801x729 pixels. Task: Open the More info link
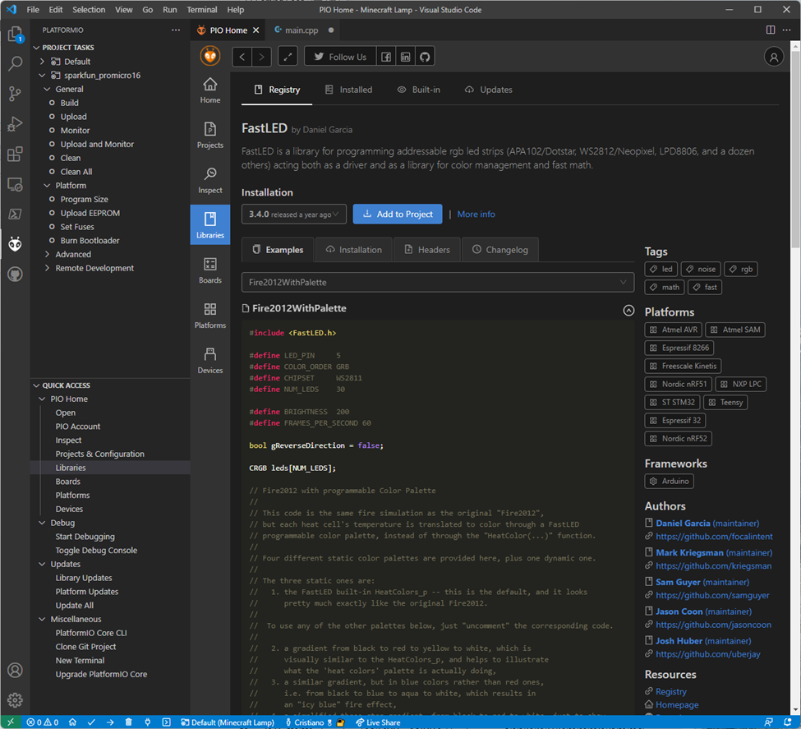click(x=476, y=215)
